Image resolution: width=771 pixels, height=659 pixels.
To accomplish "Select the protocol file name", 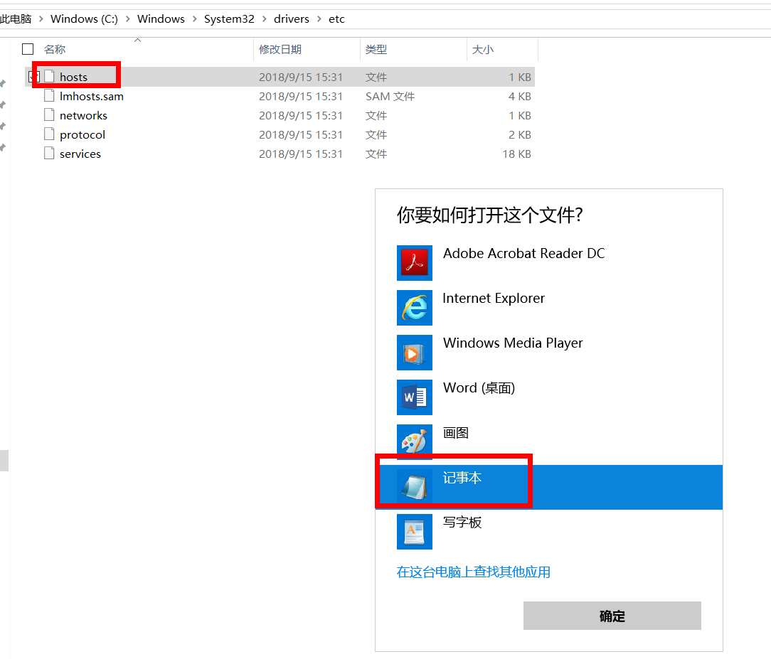I will click(83, 134).
